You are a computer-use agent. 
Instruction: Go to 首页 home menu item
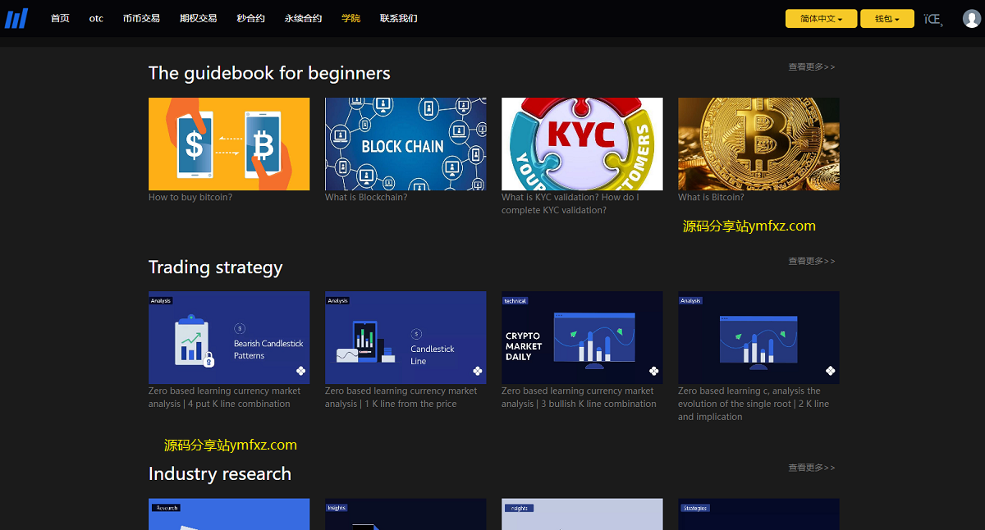[60, 18]
